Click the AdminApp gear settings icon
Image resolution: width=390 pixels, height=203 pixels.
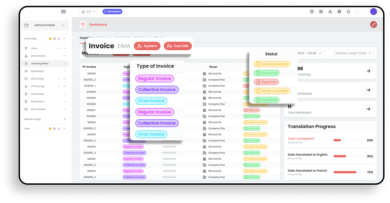click(54, 39)
